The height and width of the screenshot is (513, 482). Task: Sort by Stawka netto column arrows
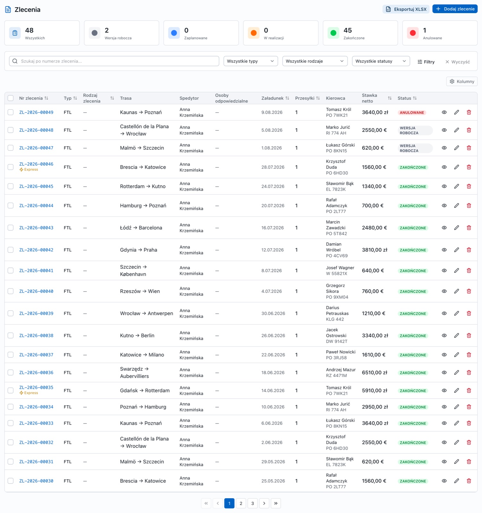(390, 98)
